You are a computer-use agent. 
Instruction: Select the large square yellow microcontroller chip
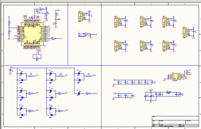(32, 34)
